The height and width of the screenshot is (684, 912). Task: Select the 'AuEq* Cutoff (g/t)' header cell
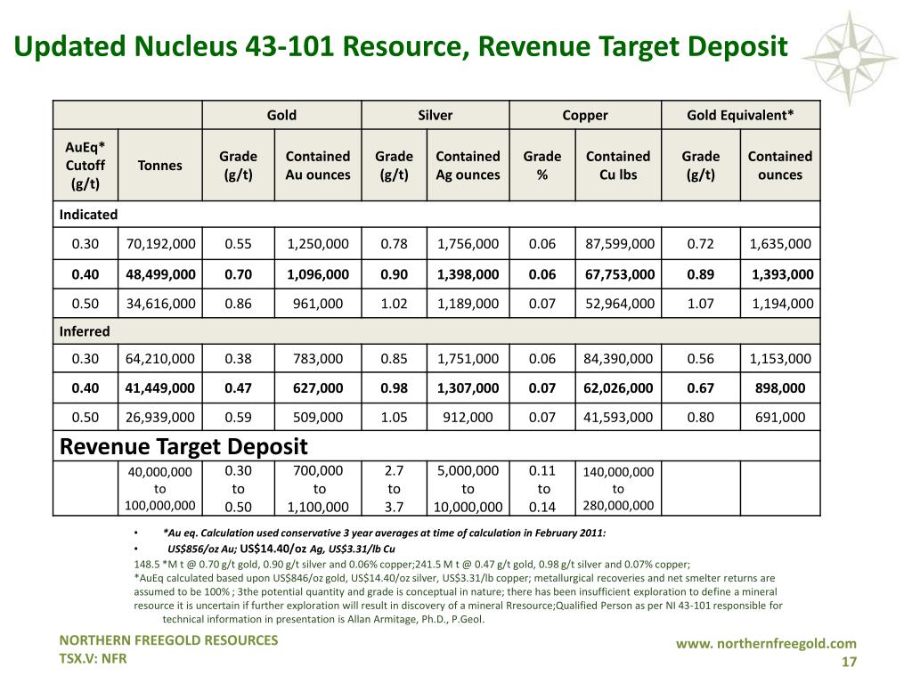(x=85, y=165)
